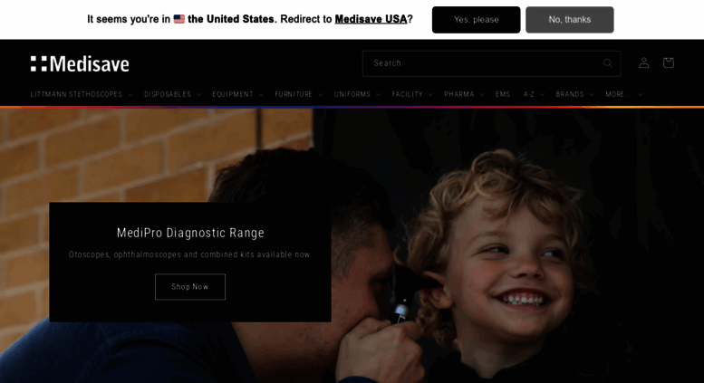The height and width of the screenshot is (383, 704).
Task: Expand the Furniture menu
Action: (x=299, y=94)
